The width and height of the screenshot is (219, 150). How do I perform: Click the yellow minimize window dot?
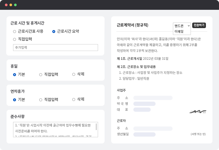(11, 5)
